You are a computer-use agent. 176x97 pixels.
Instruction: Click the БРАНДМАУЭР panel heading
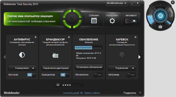[55, 39]
